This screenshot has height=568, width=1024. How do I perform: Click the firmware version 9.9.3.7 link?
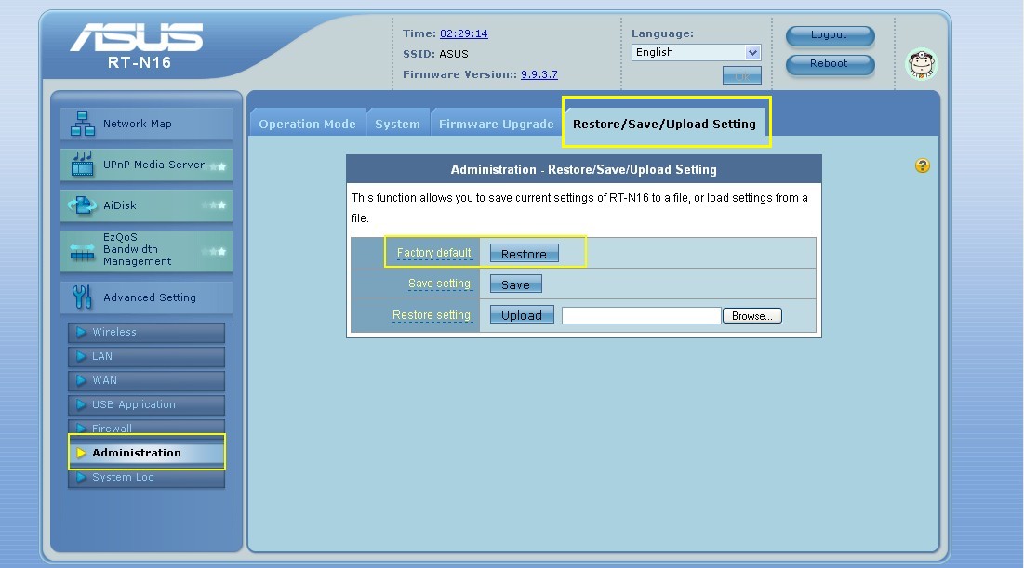click(539, 74)
